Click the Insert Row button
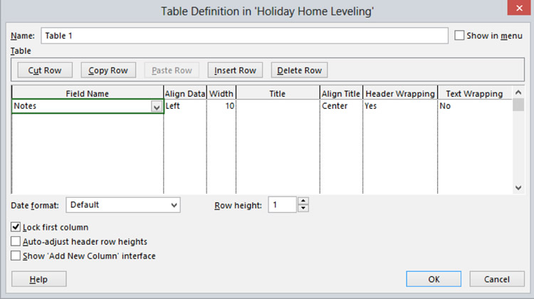The width and height of the screenshot is (534, 299). pos(235,70)
